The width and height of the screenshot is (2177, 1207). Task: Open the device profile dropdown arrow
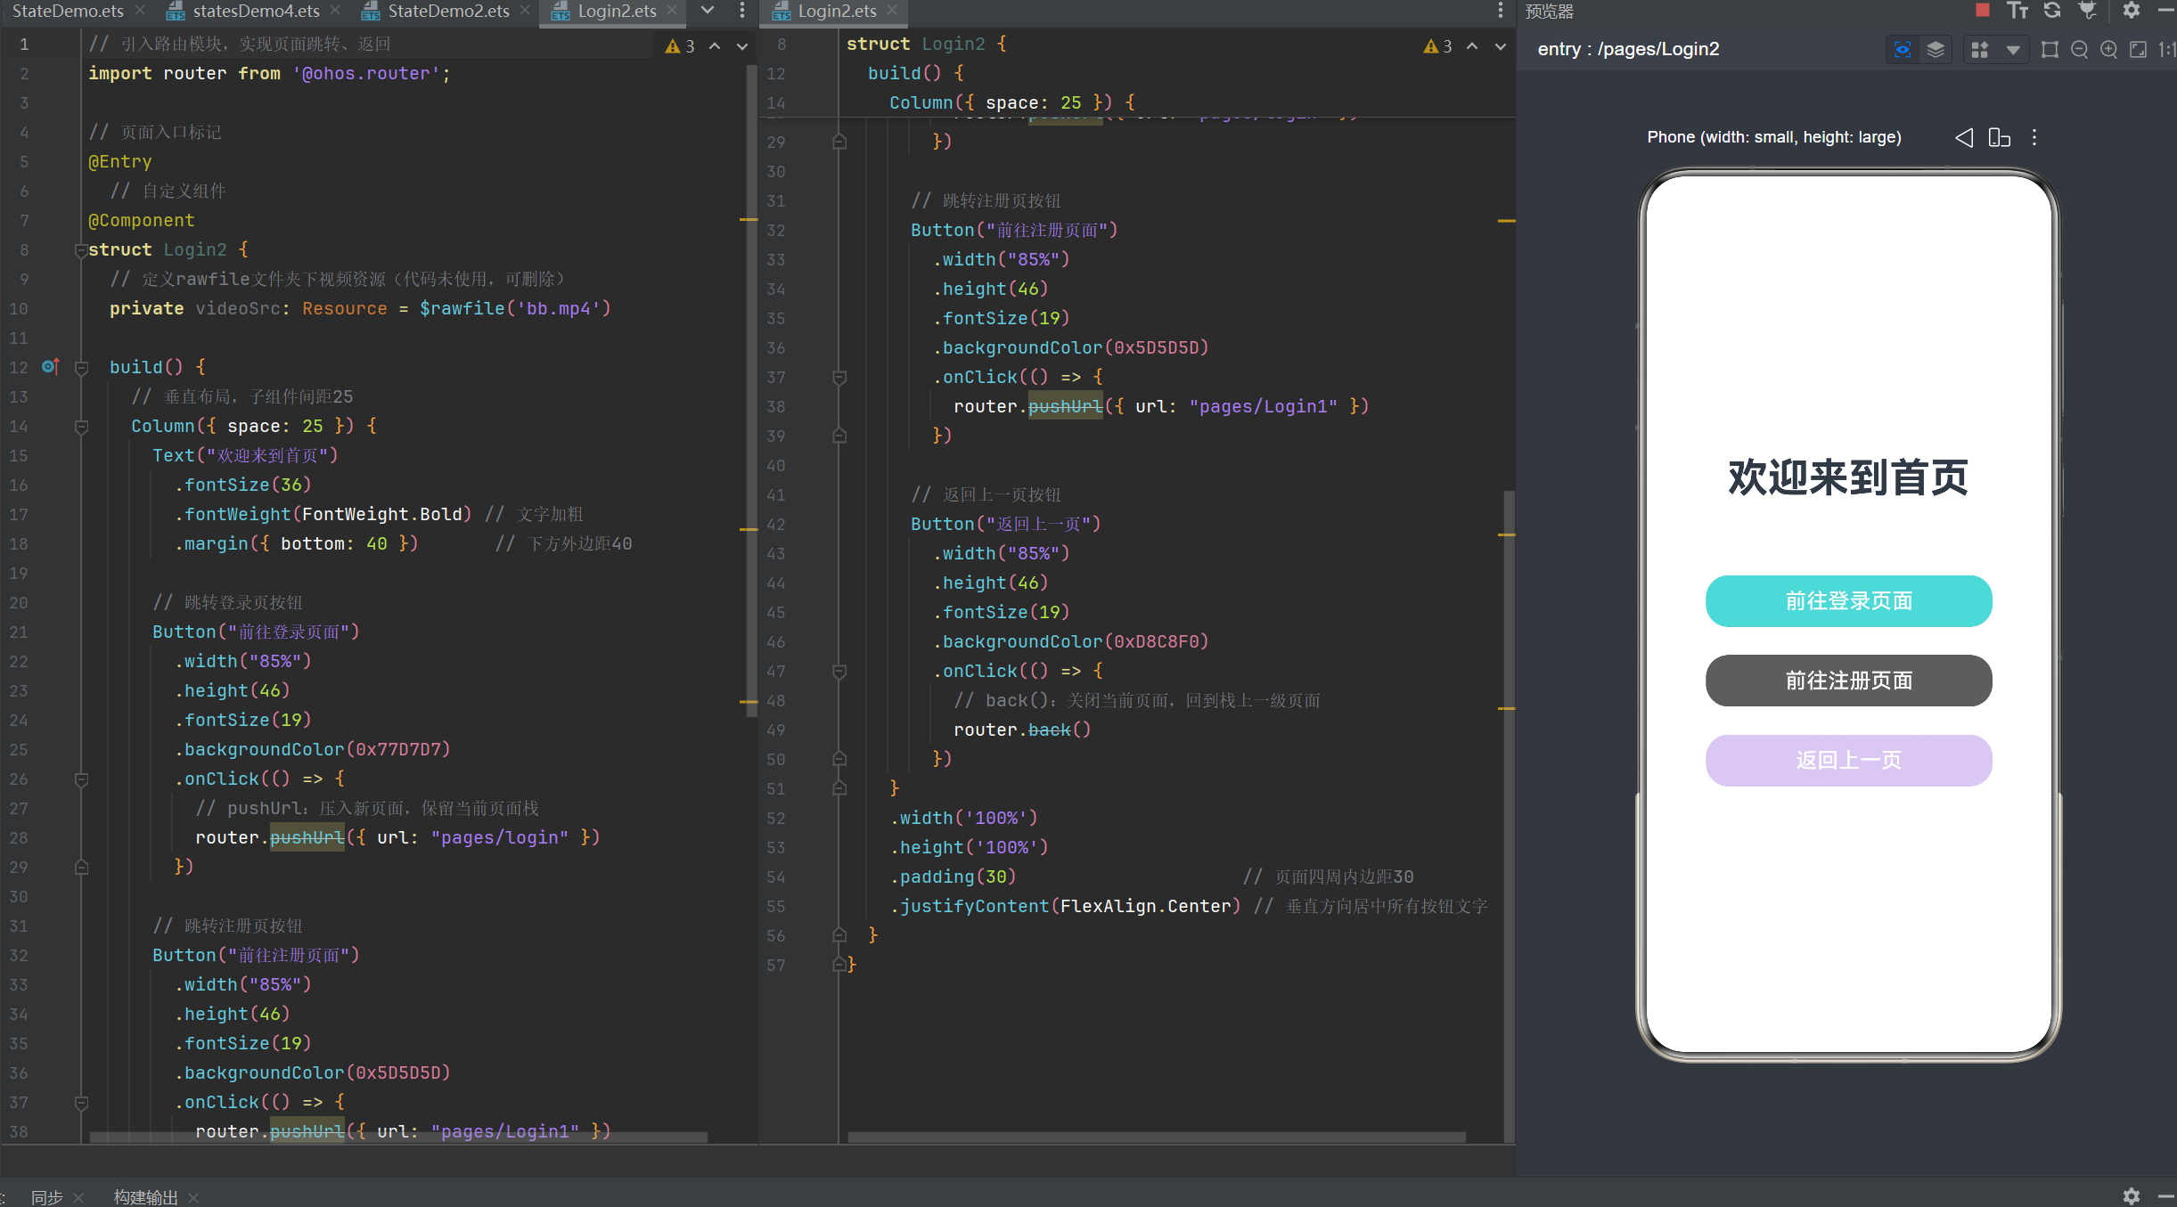(x=2012, y=50)
